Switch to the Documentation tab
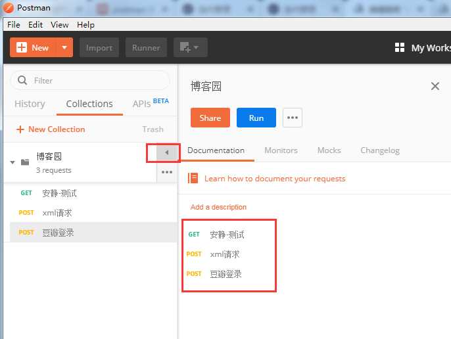451x339 pixels. click(216, 150)
